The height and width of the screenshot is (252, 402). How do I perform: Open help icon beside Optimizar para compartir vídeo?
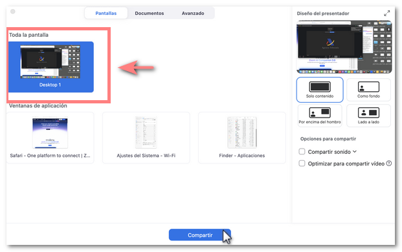388,163
